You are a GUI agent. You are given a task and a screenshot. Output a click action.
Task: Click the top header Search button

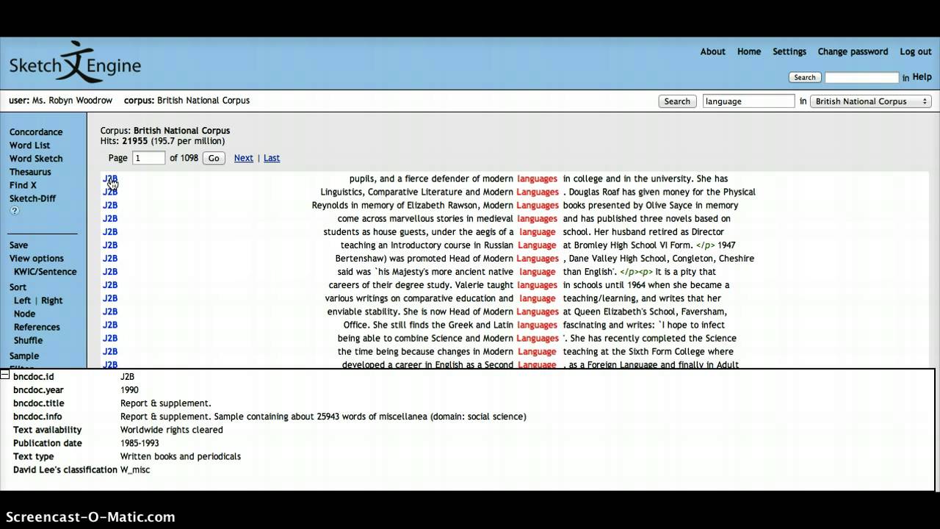point(805,77)
